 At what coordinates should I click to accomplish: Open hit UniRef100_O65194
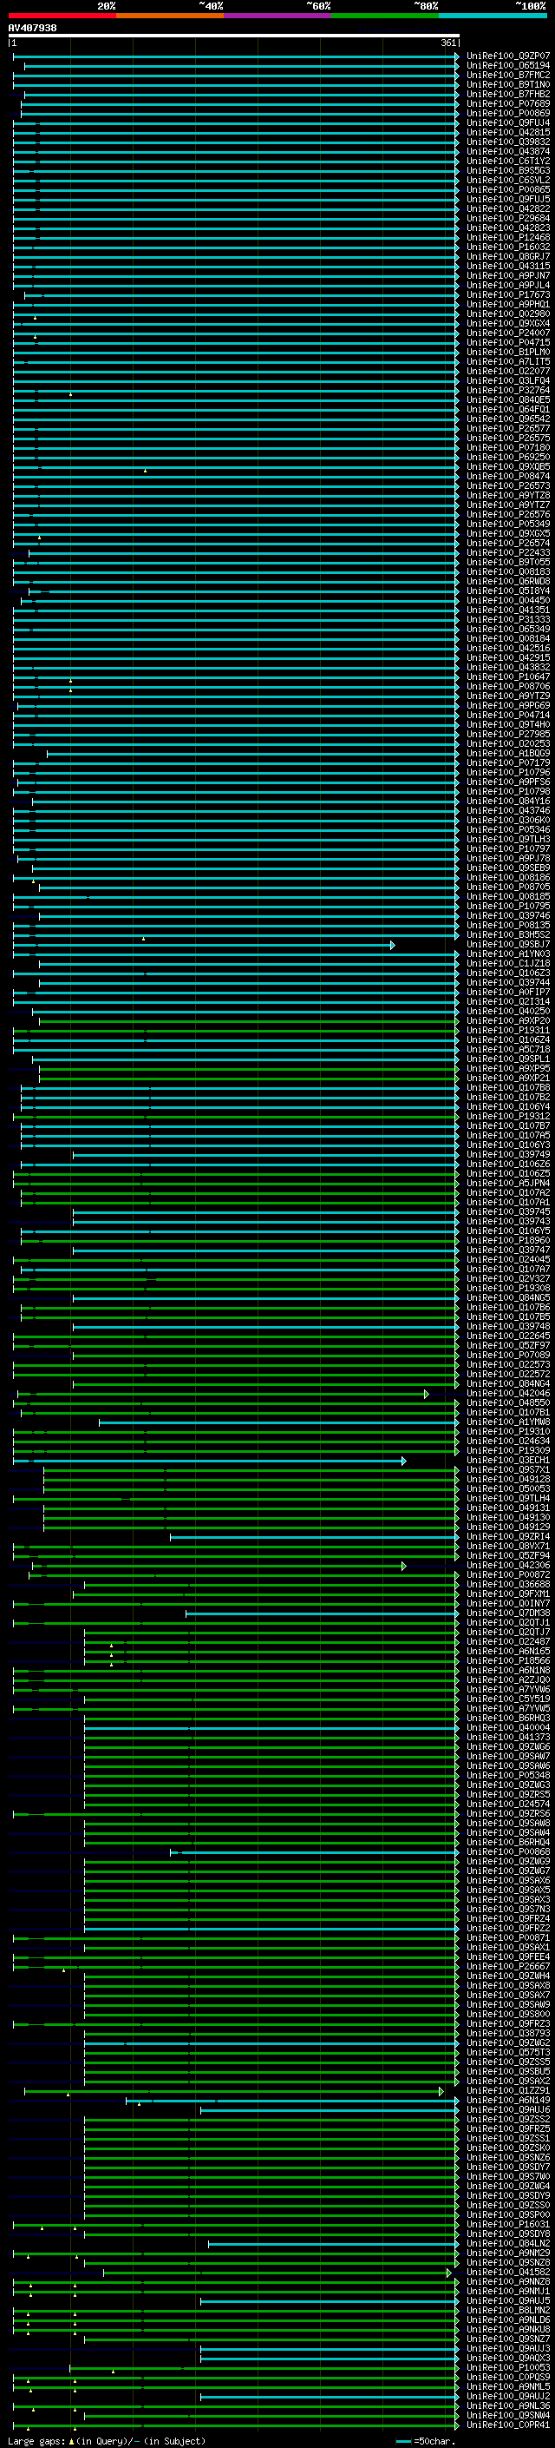(x=507, y=66)
